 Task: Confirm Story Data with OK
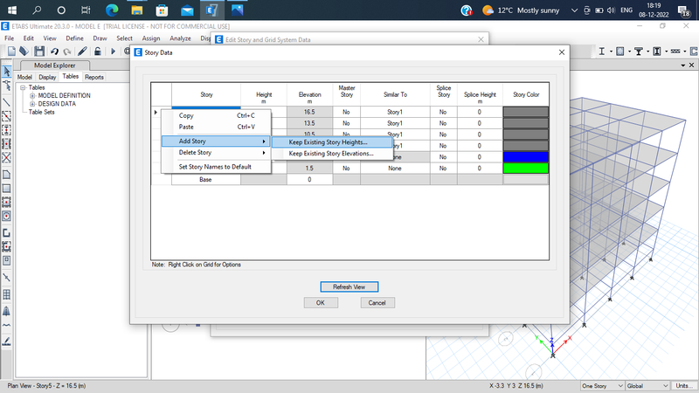pos(321,303)
